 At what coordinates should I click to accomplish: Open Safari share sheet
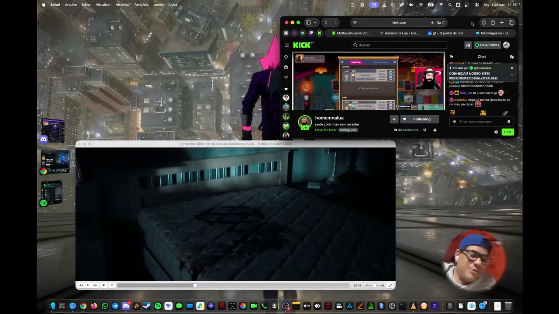[x=493, y=23]
